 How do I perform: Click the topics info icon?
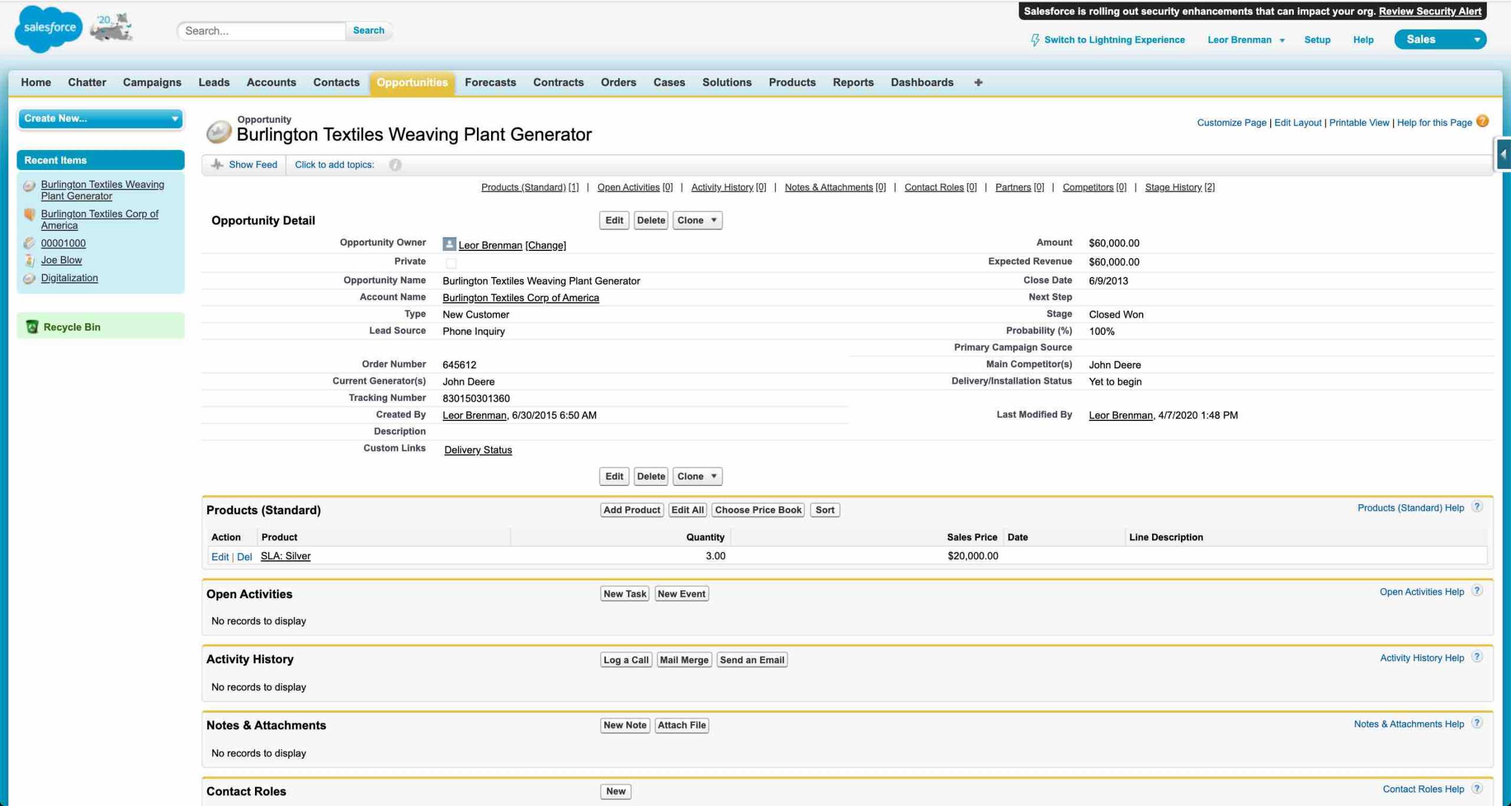tap(395, 165)
